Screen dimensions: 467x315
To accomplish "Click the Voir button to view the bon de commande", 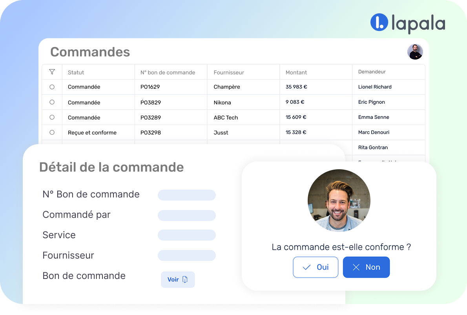I will 177,279.
